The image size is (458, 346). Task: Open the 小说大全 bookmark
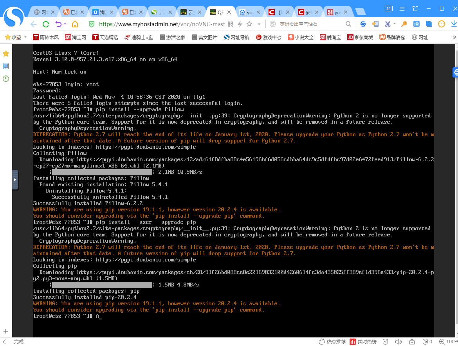pyautogui.click(x=301, y=37)
